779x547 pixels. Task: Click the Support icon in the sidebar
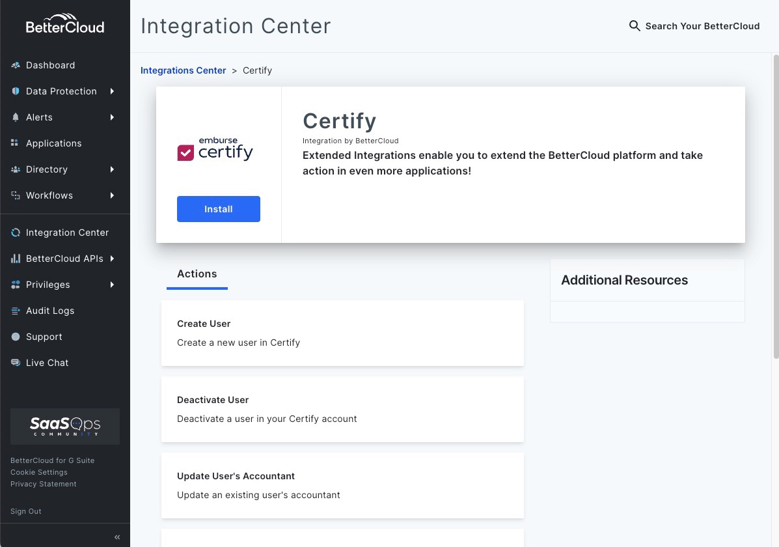pyautogui.click(x=15, y=337)
